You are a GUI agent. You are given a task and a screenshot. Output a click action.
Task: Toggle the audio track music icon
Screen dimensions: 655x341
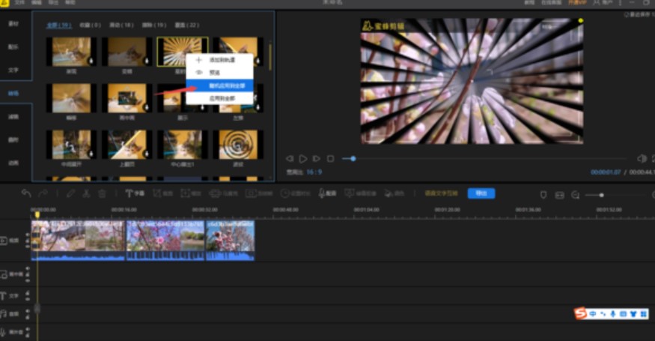click(x=4, y=314)
